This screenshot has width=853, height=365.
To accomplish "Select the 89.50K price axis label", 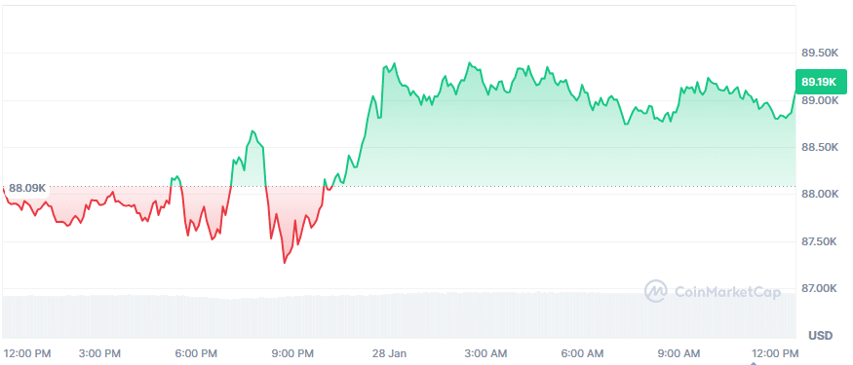I will click(820, 54).
